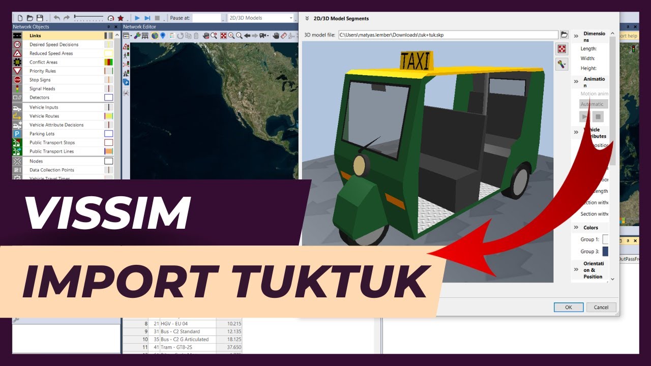Image resolution: width=651 pixels, height=366 pixels.
Task: Show whole network in Network Editor
Action: pos(223,36)
